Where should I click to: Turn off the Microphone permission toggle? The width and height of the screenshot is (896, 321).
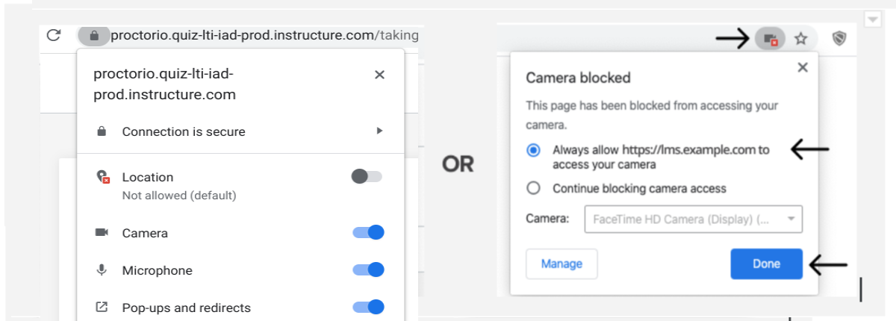click(x=368, y=270)
